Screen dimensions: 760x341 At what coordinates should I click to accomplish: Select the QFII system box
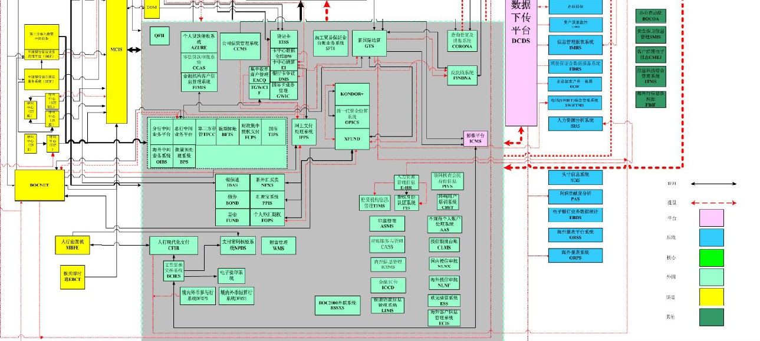pos(159,35)
